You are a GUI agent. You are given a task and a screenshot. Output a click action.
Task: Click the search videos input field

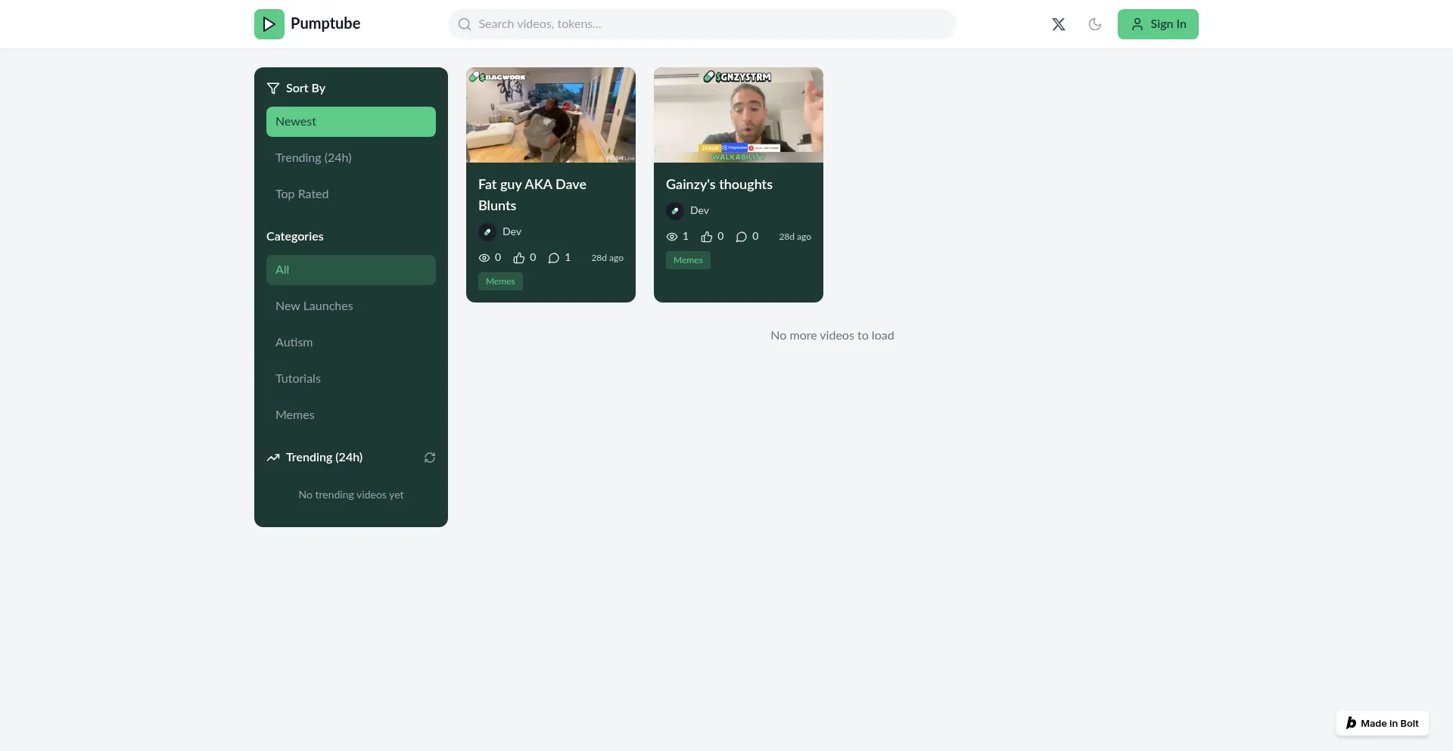coord(702,24)
